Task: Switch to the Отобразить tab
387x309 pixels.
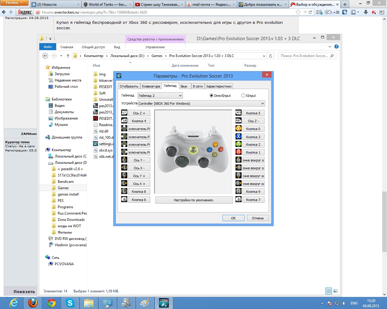Action: coord(129,86)
